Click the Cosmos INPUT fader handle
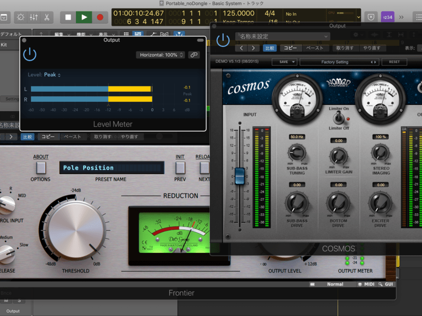 click(240, 176)
